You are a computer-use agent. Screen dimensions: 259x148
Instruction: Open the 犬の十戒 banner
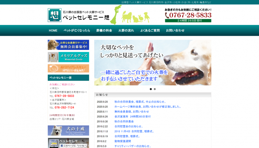pos(68,131)
